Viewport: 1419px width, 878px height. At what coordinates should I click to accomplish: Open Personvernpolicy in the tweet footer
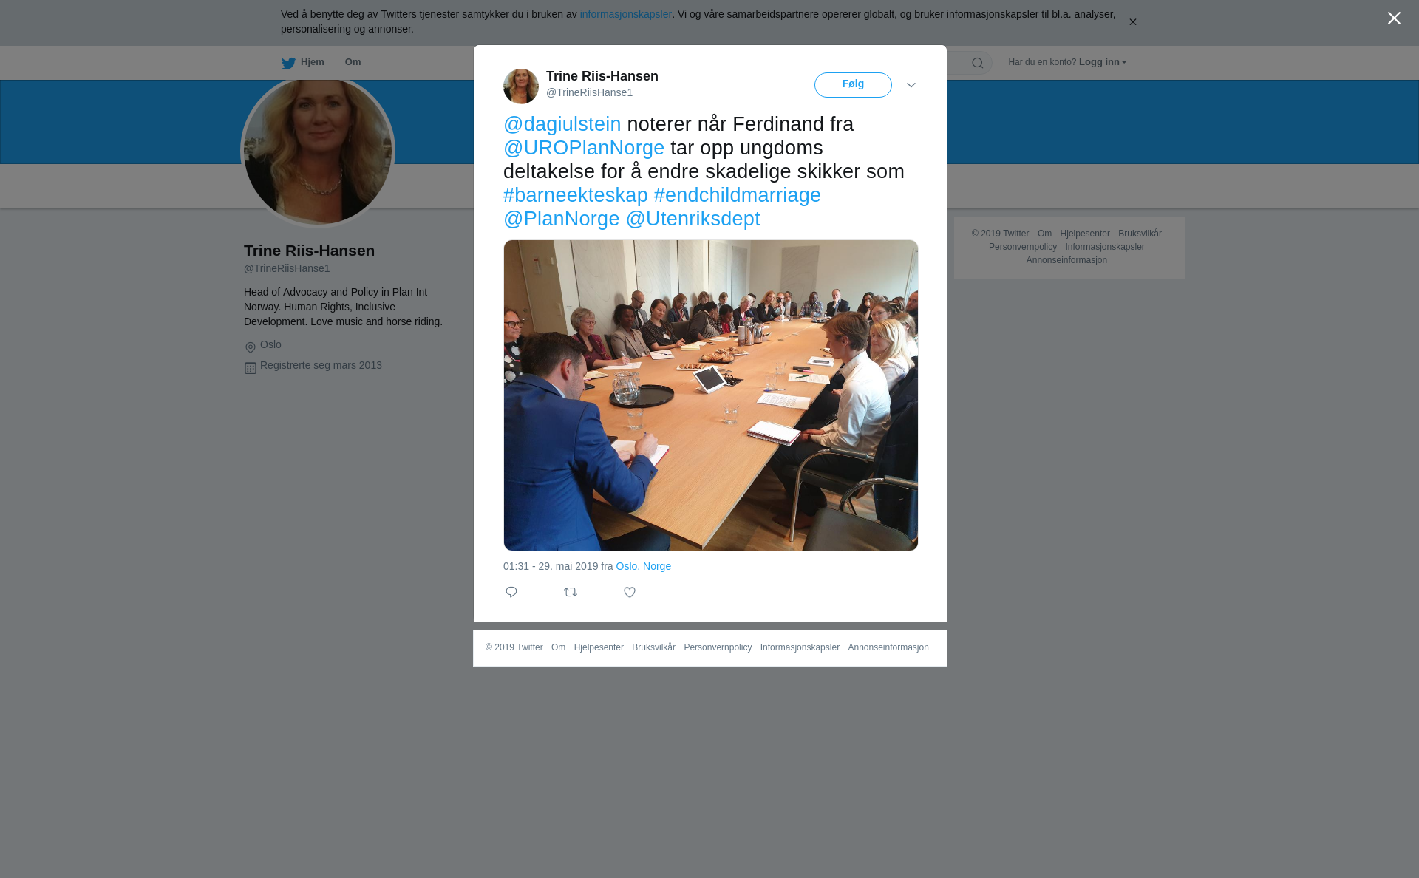point(718,647)
